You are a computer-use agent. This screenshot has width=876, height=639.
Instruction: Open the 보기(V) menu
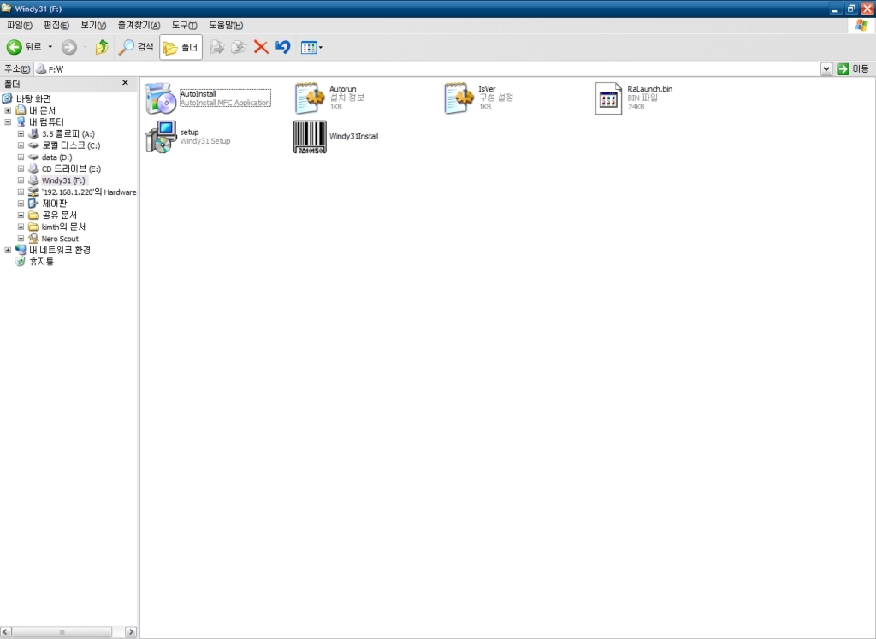pos(93,25)
